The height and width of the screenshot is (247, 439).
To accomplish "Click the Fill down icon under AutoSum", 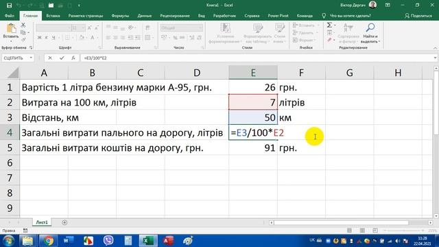I will (x=329, y=33).
